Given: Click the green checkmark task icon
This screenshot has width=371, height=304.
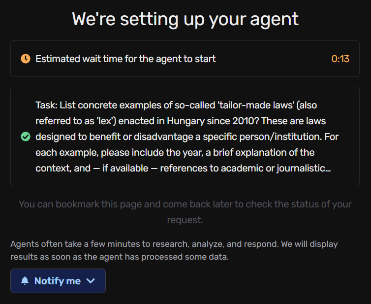Looking at the screenshot, I should click(x=26, y=136).
